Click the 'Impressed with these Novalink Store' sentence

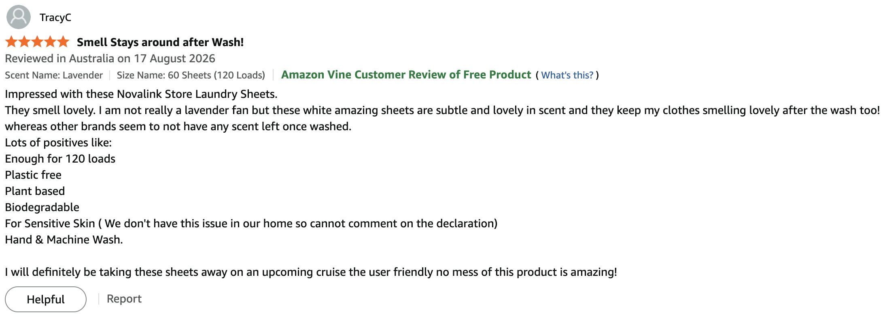point(141,94)
